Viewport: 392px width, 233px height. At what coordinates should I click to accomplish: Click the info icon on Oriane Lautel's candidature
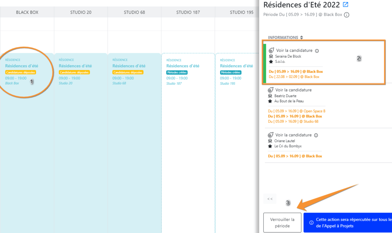pyautogui.click(x=316, y=135)
